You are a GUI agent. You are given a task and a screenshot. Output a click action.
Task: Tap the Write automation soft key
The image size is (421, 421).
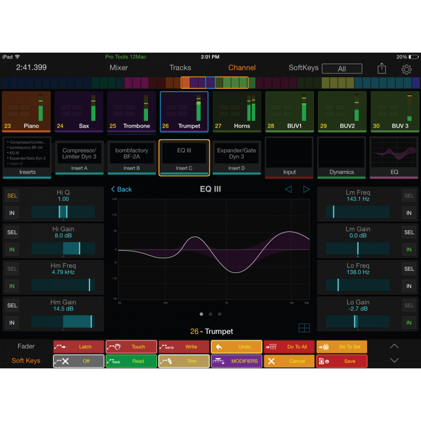(184, 347)
